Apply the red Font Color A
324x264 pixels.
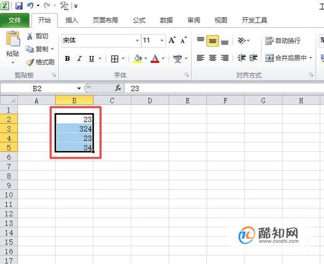coord(155,59)
